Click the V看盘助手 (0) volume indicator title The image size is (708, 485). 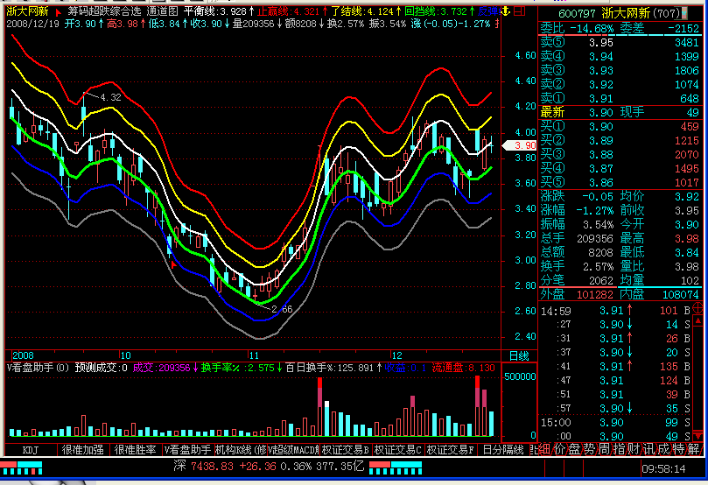(38, 368)
